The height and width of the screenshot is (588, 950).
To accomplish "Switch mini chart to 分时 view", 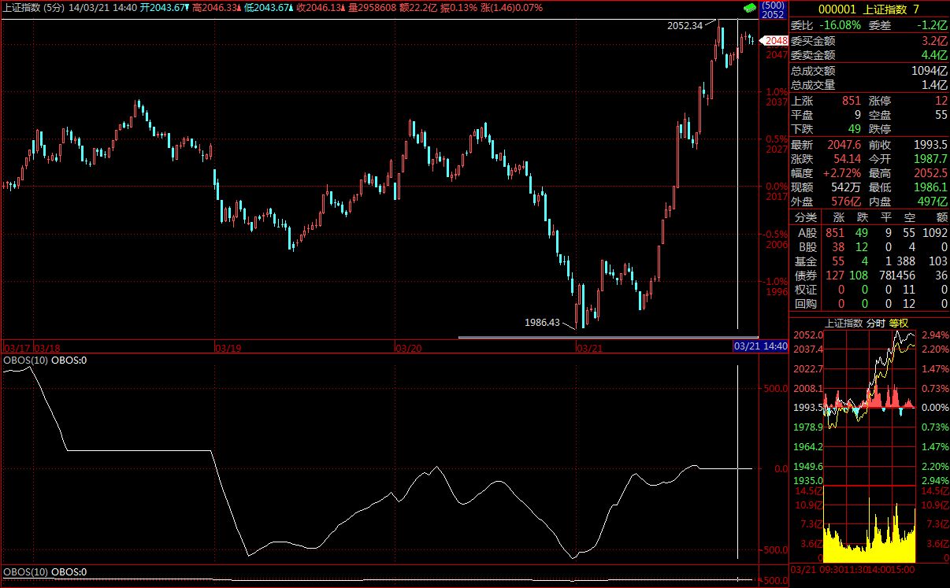I will pyautogui.click(x=876, y=323).
